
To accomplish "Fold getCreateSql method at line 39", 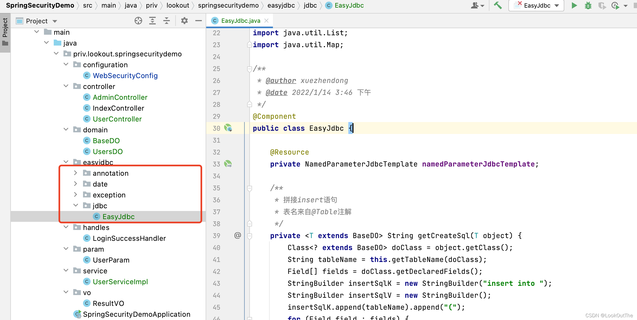I will pos(250,236).
